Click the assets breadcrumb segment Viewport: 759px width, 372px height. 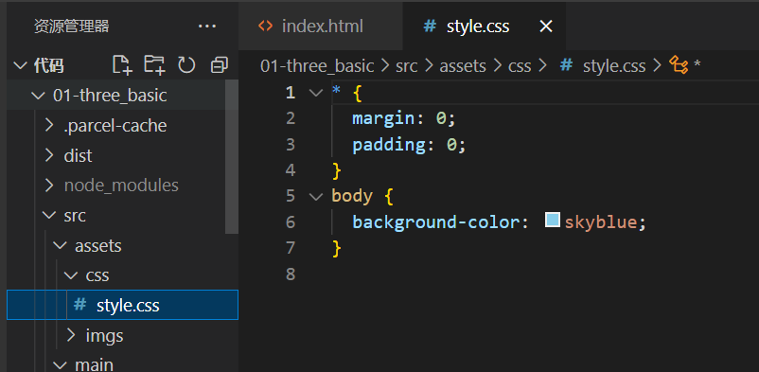(462, 66)
